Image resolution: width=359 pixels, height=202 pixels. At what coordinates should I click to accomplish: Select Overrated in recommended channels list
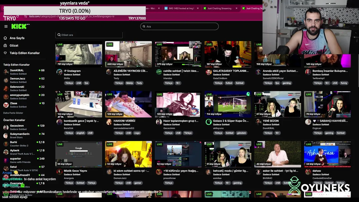coord(24,185)
